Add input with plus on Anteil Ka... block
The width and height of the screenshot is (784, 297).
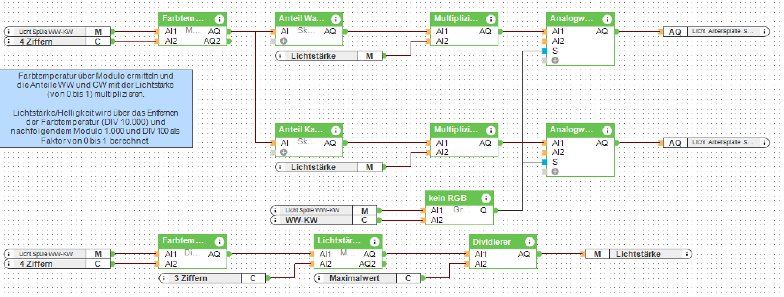284,152
